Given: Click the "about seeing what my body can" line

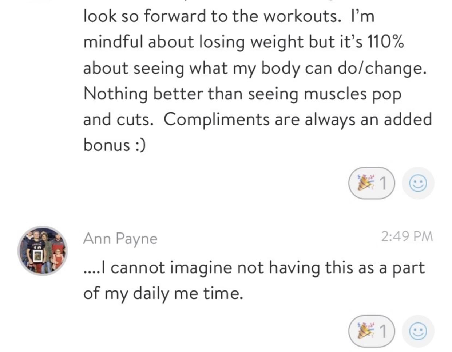Looking at the screenshot, I should point(255,69).
